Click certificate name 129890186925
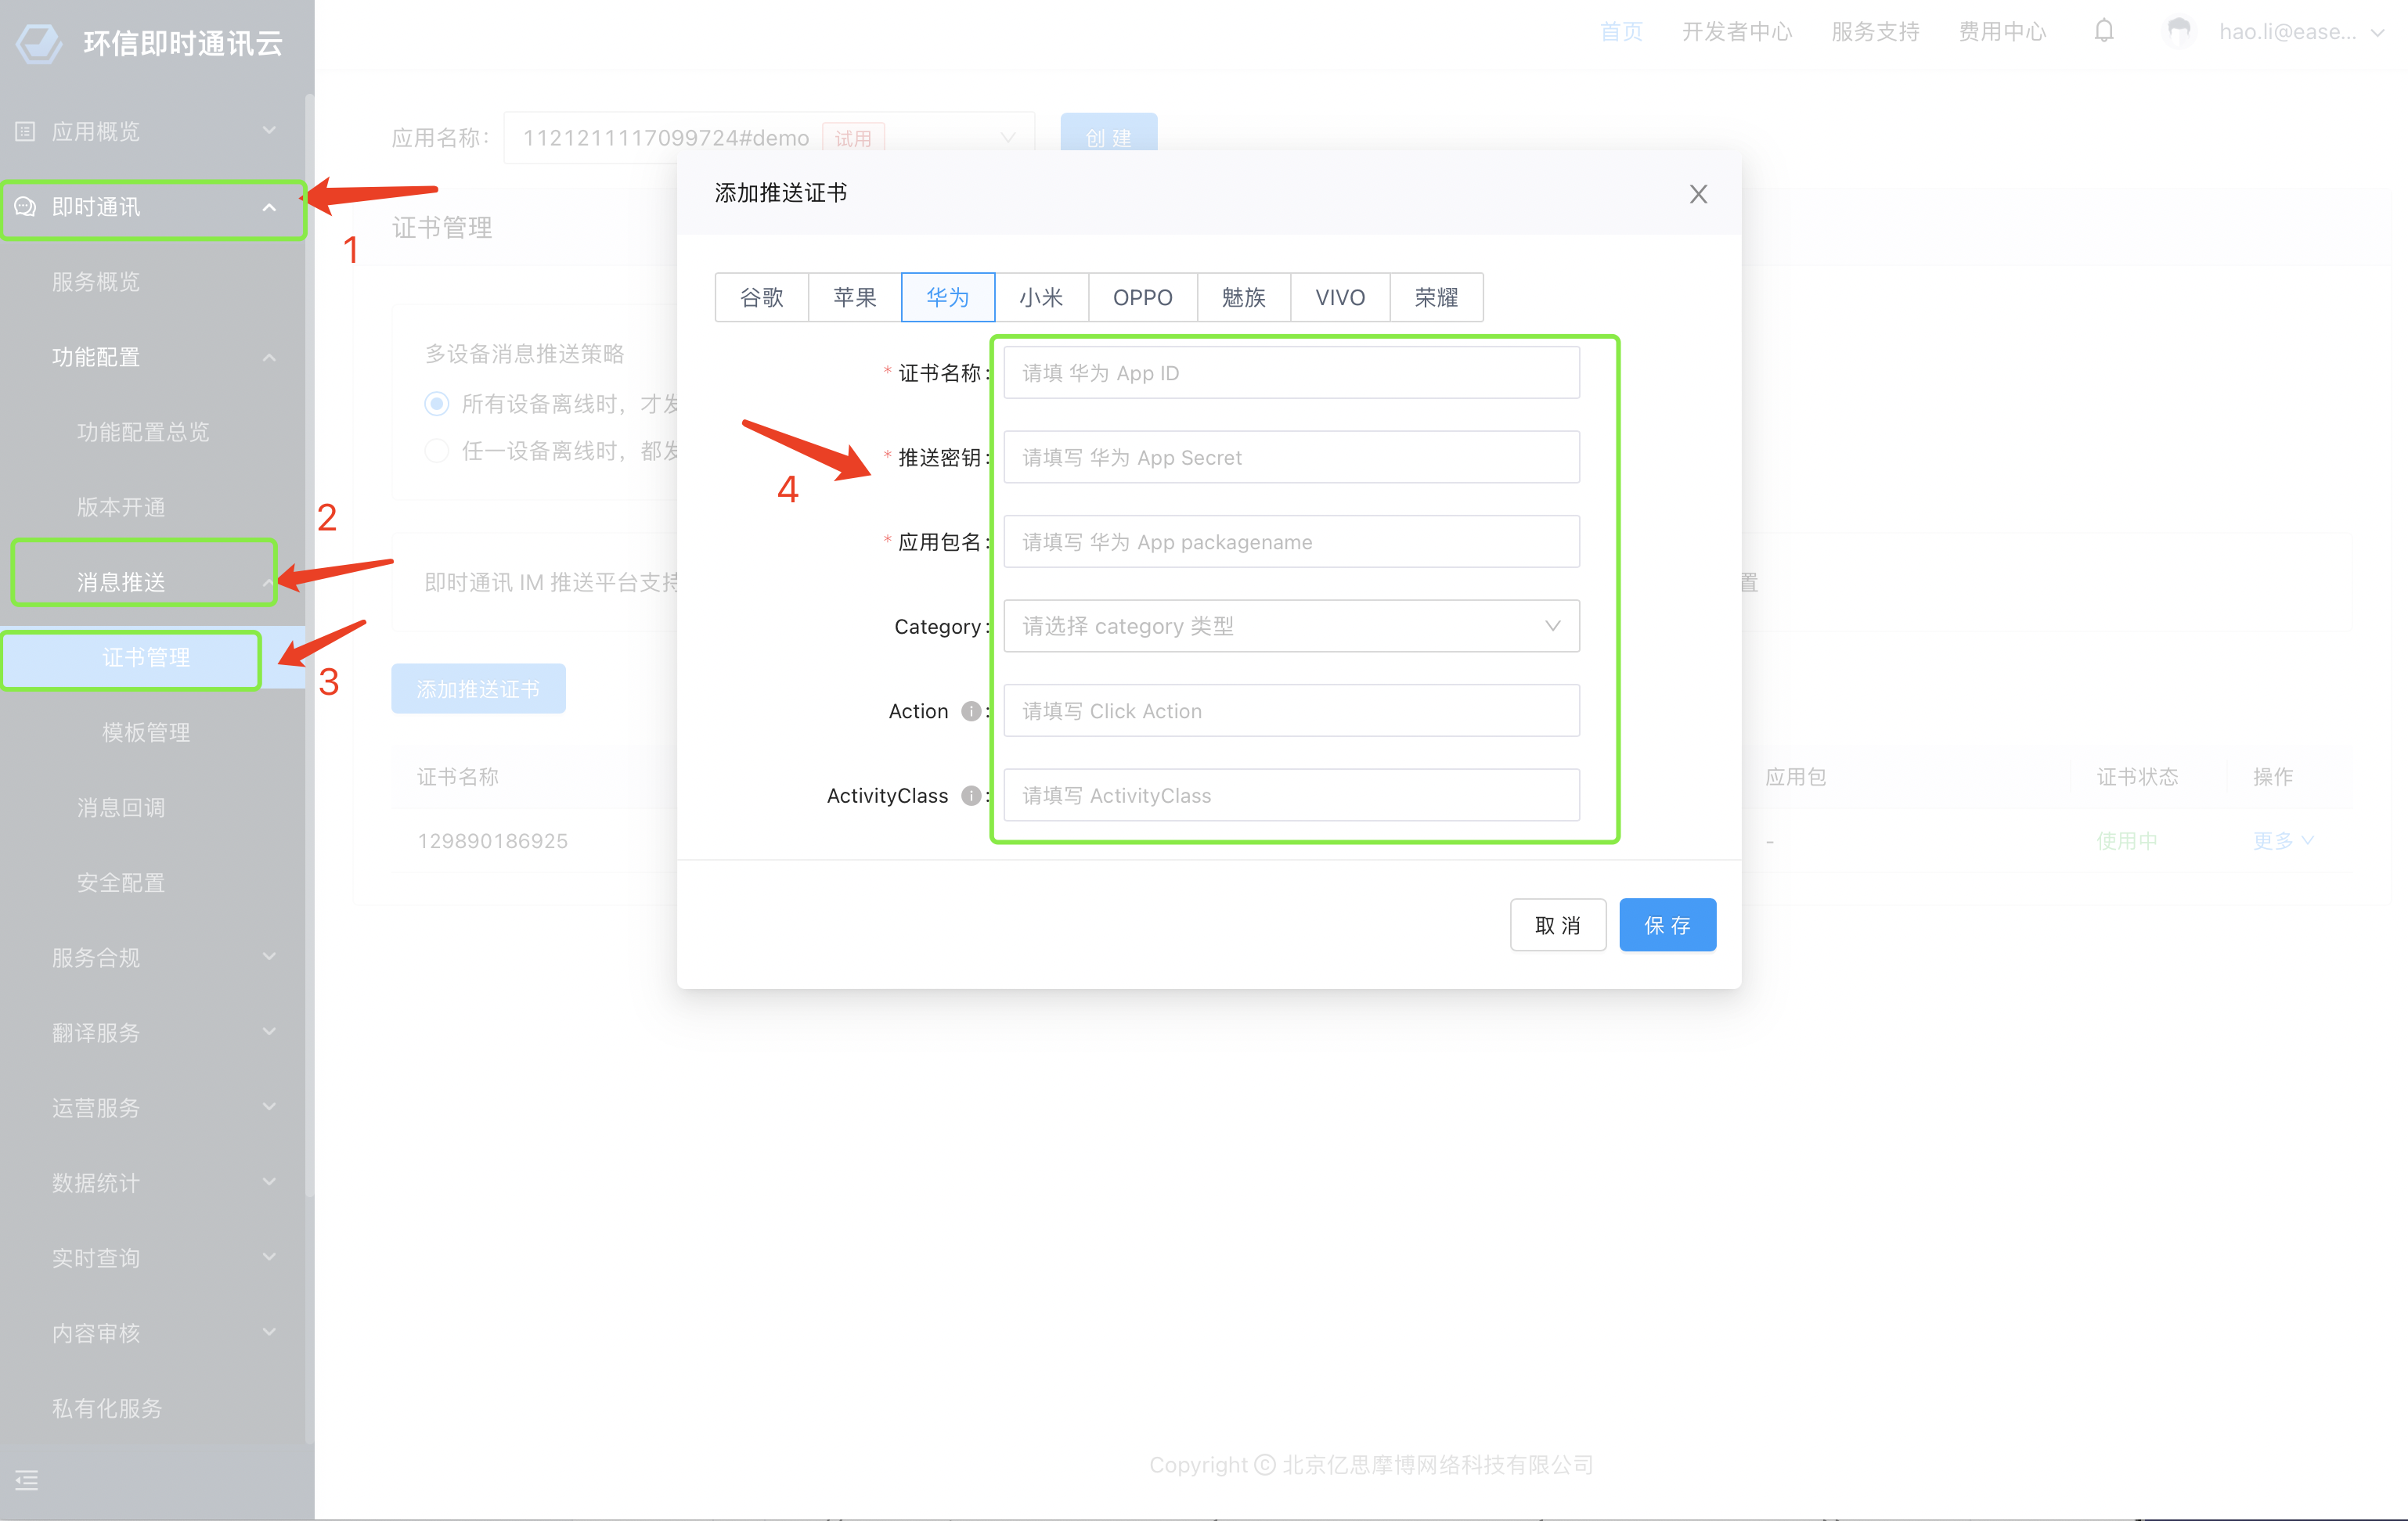The height and width of the screenshot is (1521, 2408). pos(492,840)
